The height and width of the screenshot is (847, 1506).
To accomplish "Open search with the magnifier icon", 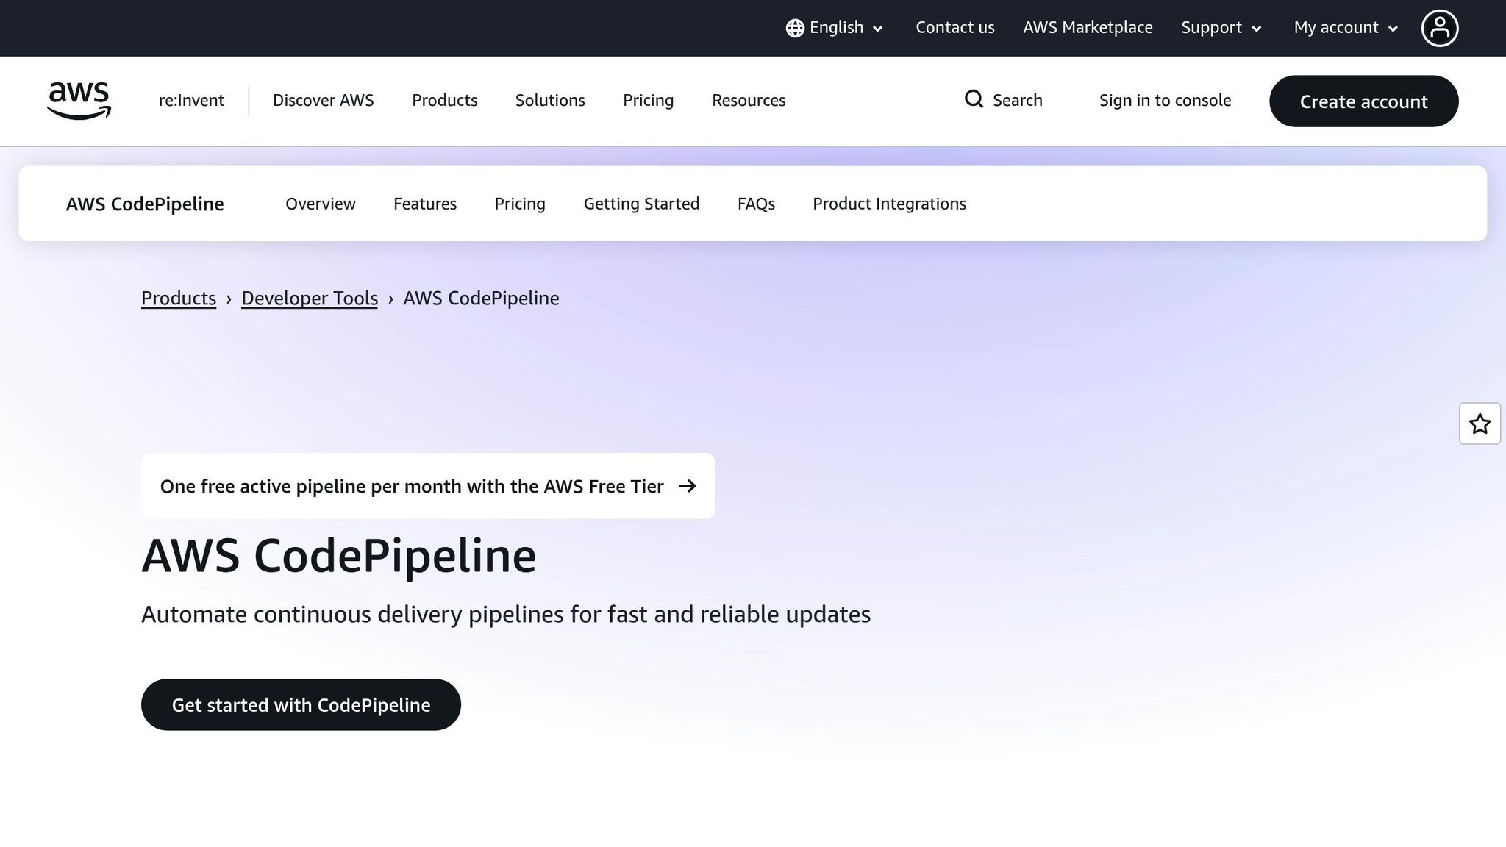I will click(974, 99).
